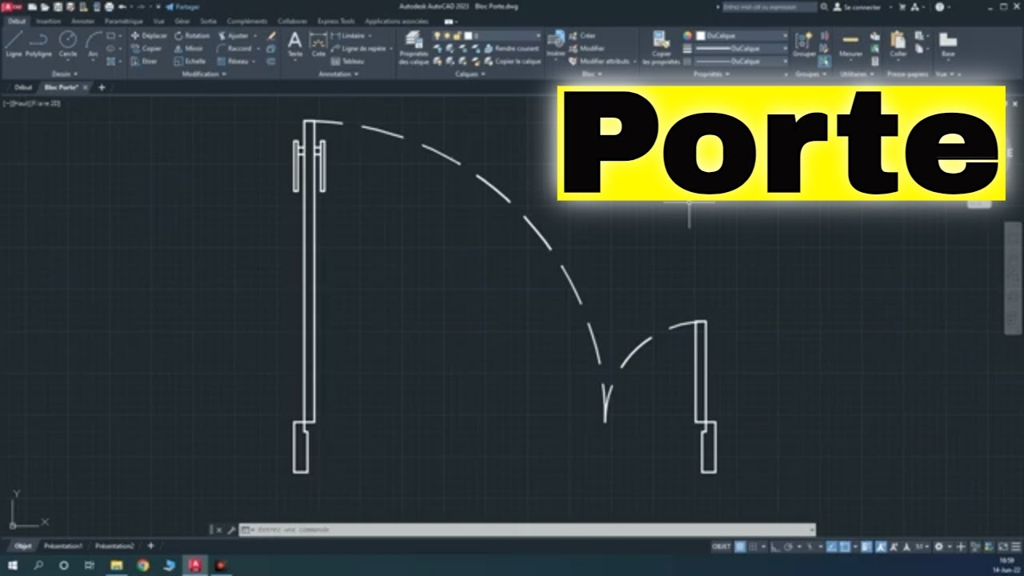This screenshot has height=576, width=1024.
Task: Click Rendre courant layer button
Action: (512, 48)
